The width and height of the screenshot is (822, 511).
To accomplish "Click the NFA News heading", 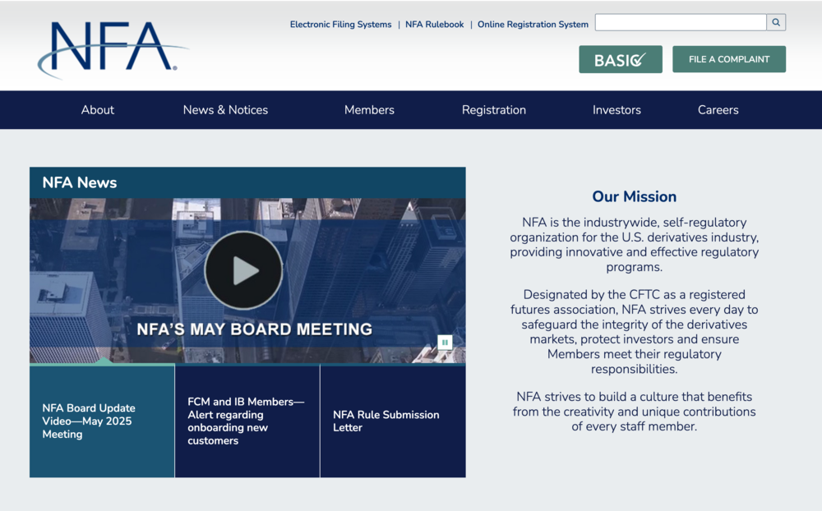I will [80, 182].
